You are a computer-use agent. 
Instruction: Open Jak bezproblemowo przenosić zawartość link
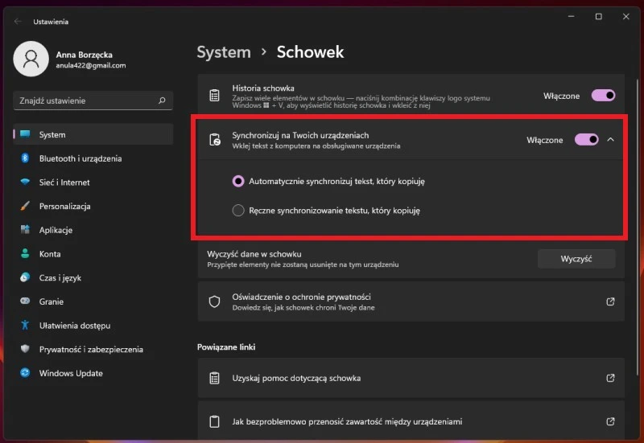[x=411, y=421]
